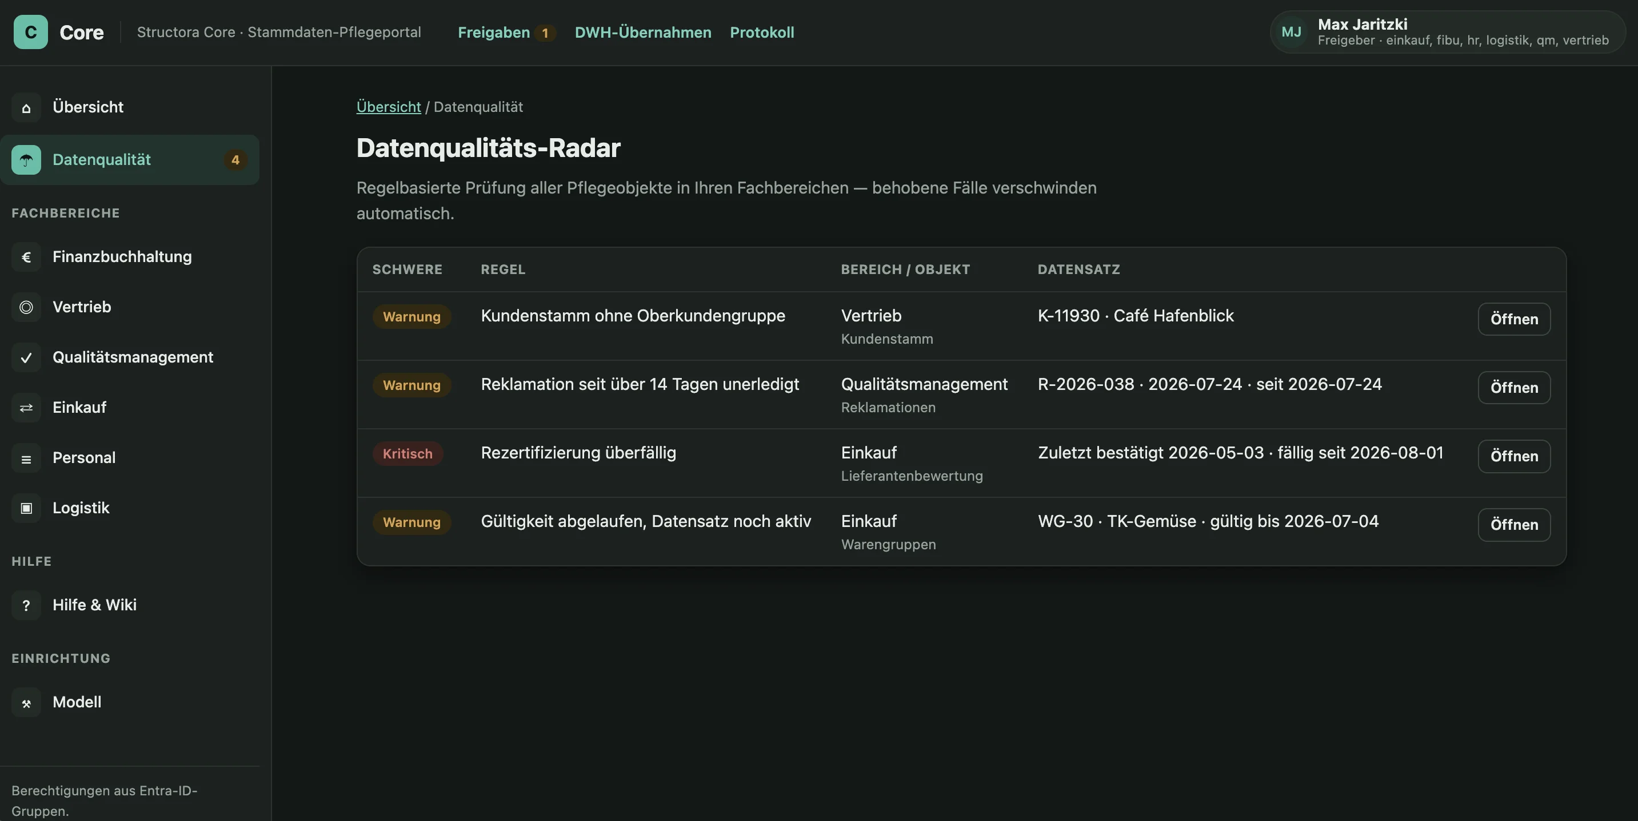The image size is (1638, 821).
Task: Open Personal section label
Action: point(84,457)
